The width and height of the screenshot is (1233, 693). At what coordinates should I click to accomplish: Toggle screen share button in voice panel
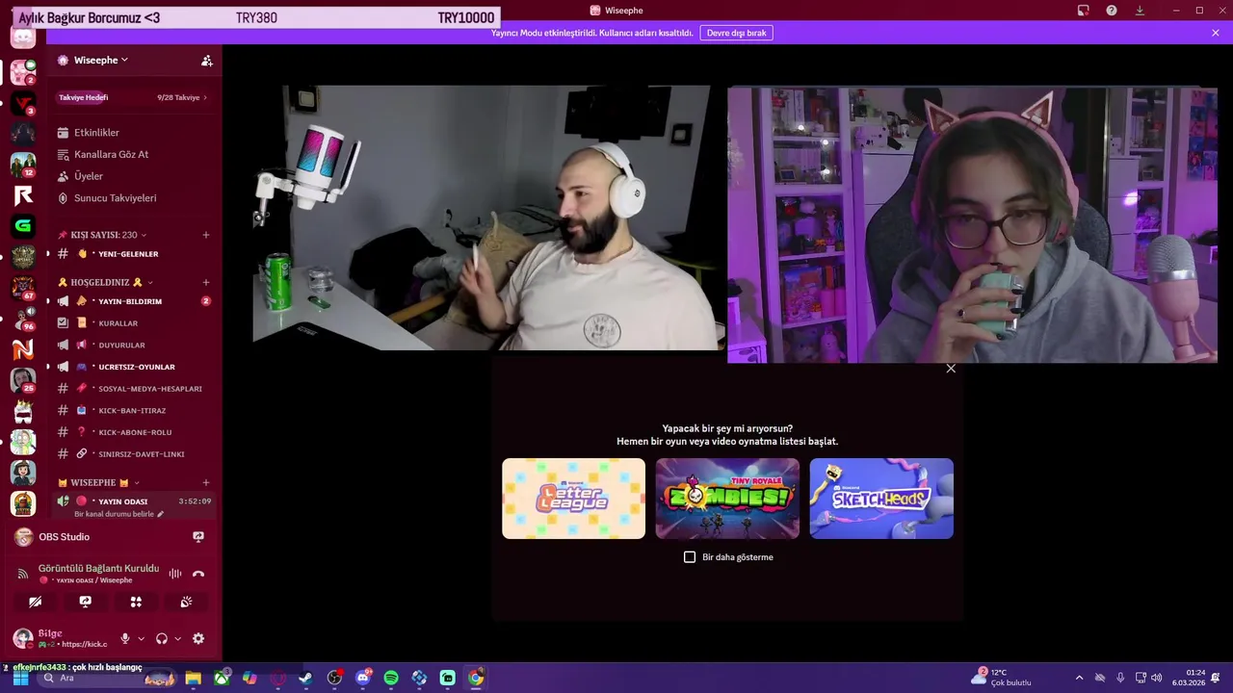(86, 602)
